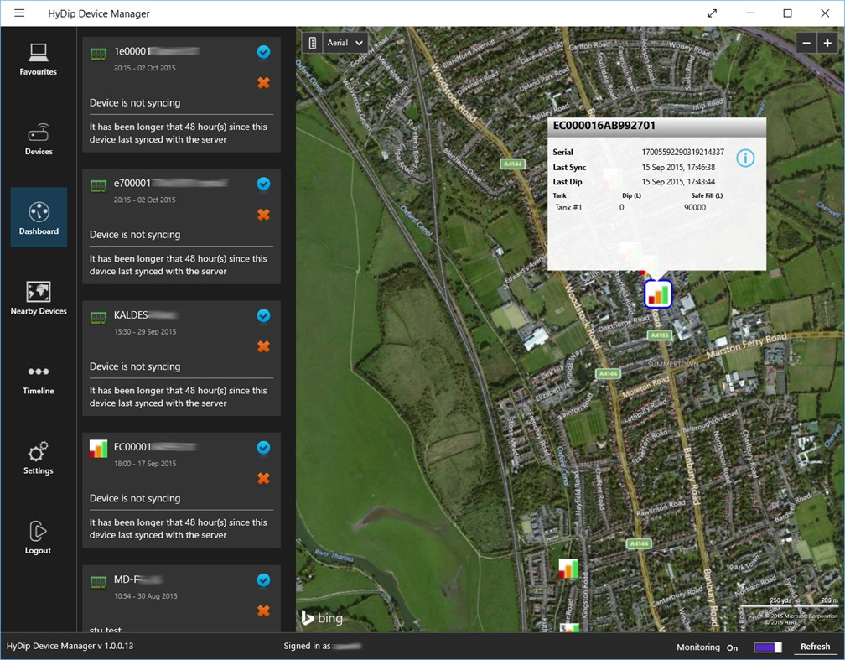Dismiss the KALDES alert with orange X
Viewport: 845px width, 660px height.
(x=263, y=346)
